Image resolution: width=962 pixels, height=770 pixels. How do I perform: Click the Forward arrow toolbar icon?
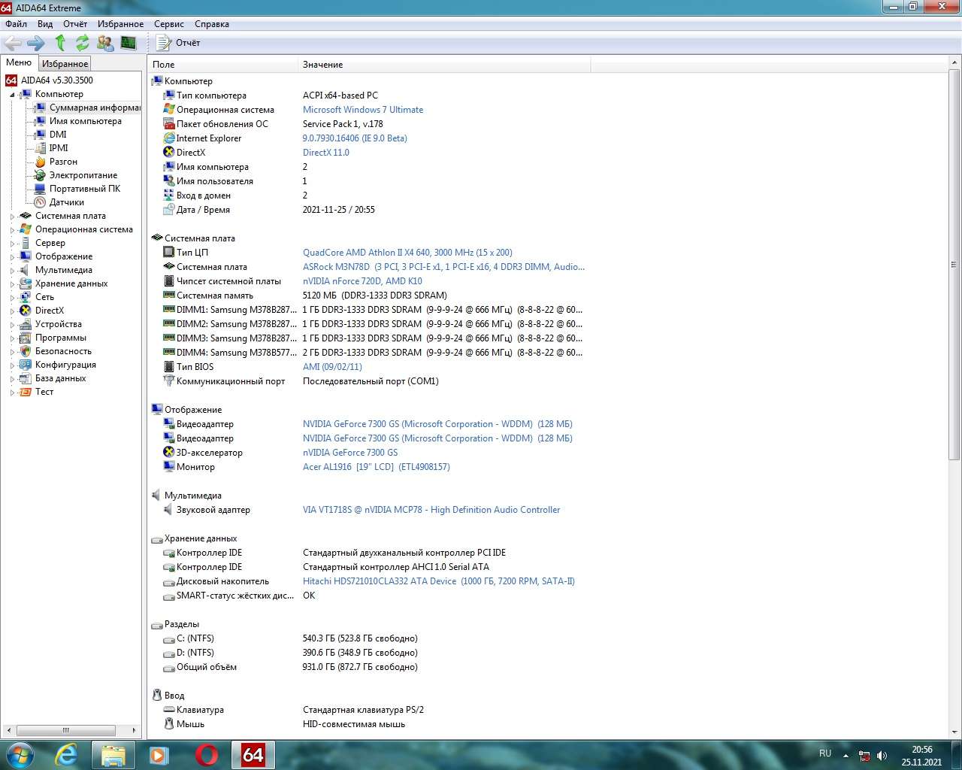[x=36, y=43]
